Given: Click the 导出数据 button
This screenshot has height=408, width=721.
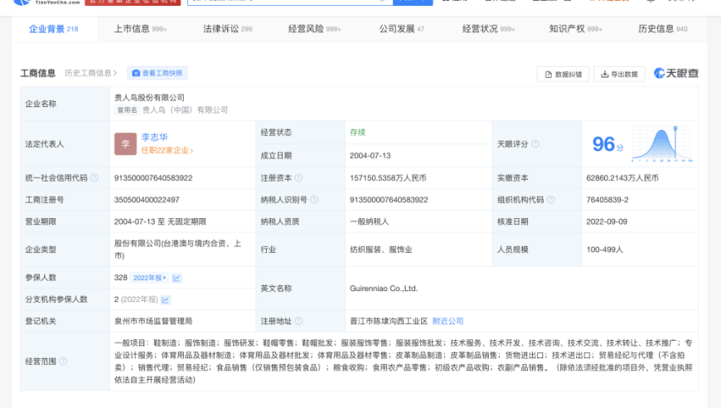Looking at the screenshot, I should pyautogui.click(x=619, y=74).
